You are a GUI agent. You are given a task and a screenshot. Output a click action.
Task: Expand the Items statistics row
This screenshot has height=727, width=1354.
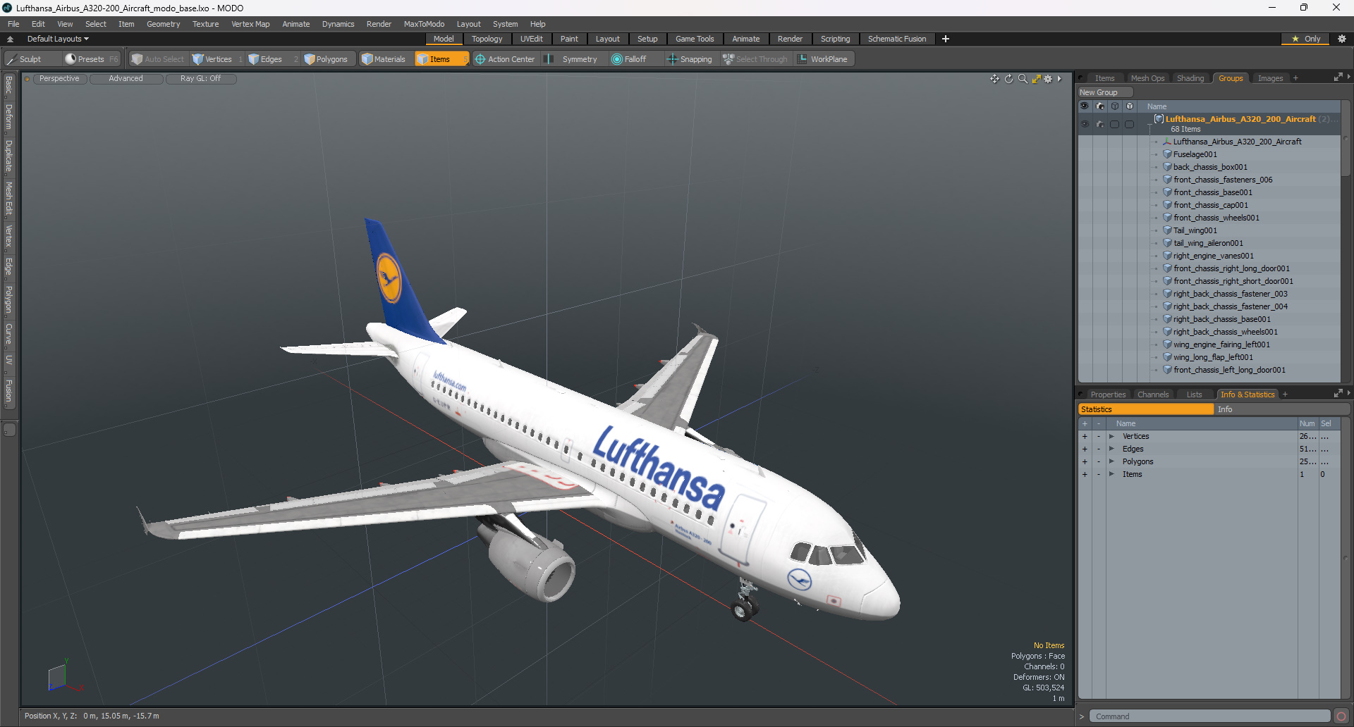[1111, 475]
